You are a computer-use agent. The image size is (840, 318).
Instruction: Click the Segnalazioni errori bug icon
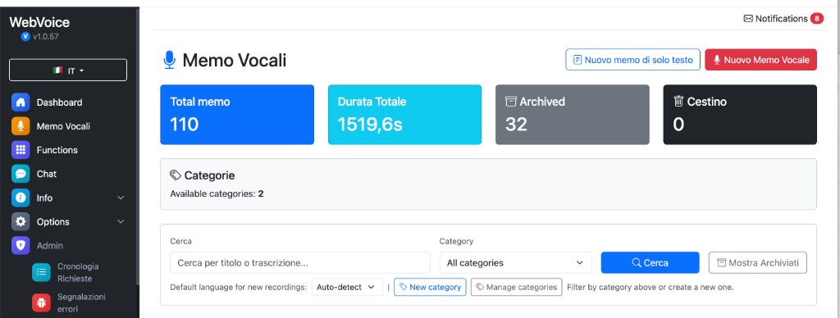pos(41,303)
